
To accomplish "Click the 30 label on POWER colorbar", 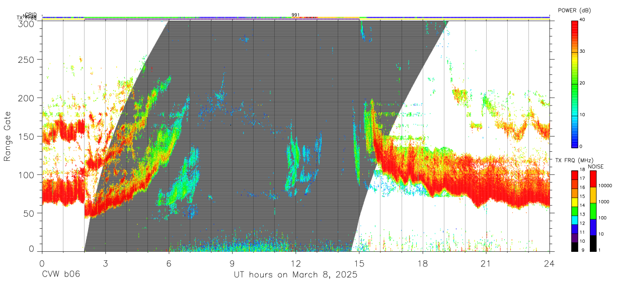I will [x=583, y=52].
